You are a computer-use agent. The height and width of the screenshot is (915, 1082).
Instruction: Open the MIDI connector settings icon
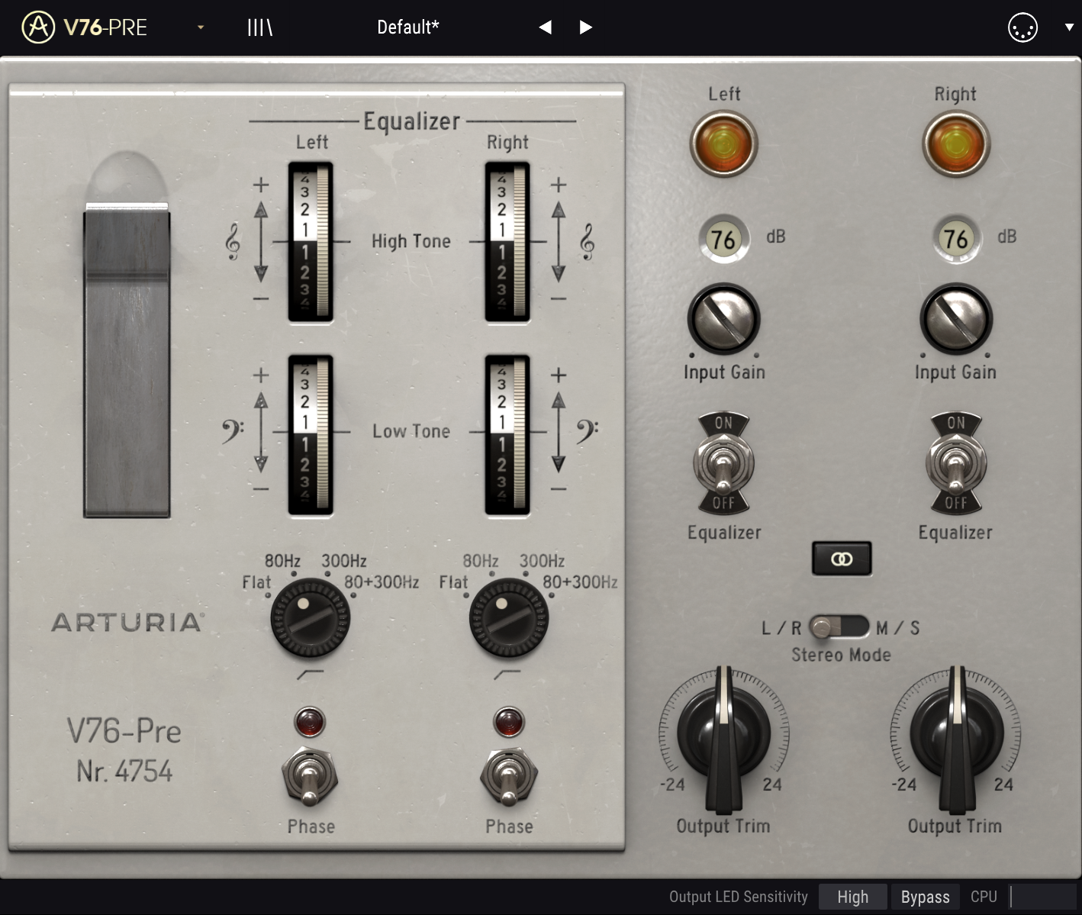coord(1022,28)
